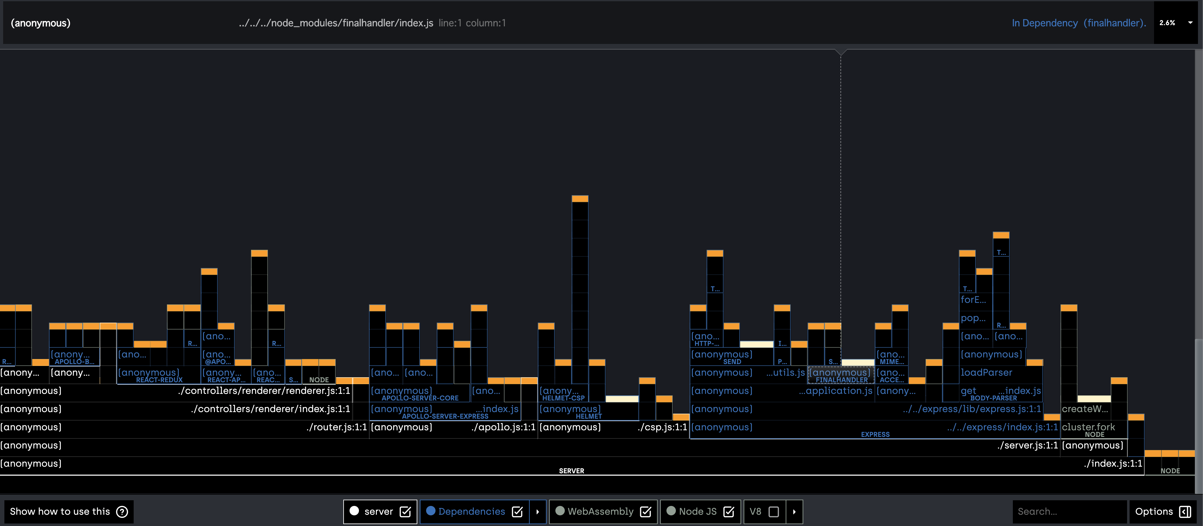Click the white server color dot

(354, 511)
